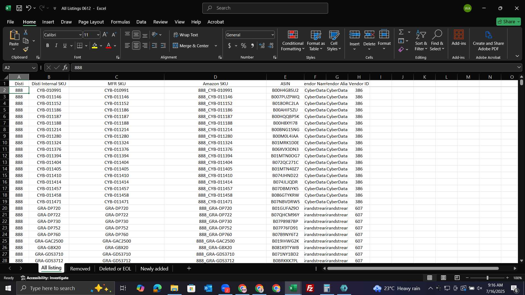
Task: Expand the Paste options dropdown arrow
Action: pos(14,49)
